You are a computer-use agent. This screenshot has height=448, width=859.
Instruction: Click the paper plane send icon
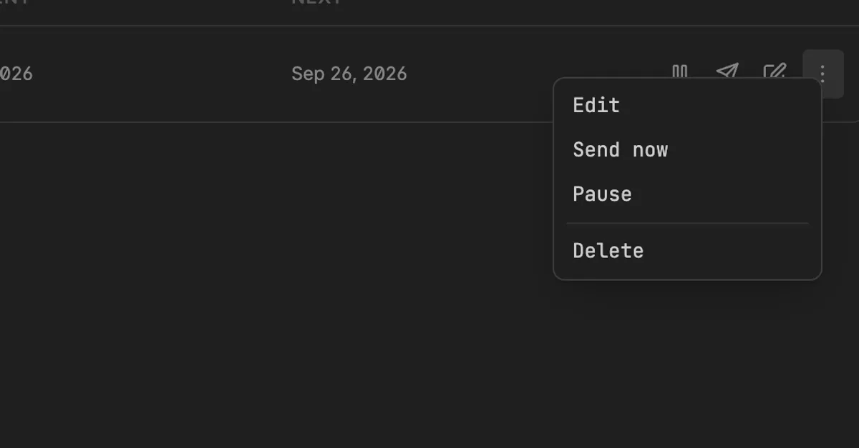[x=727, y=71]
